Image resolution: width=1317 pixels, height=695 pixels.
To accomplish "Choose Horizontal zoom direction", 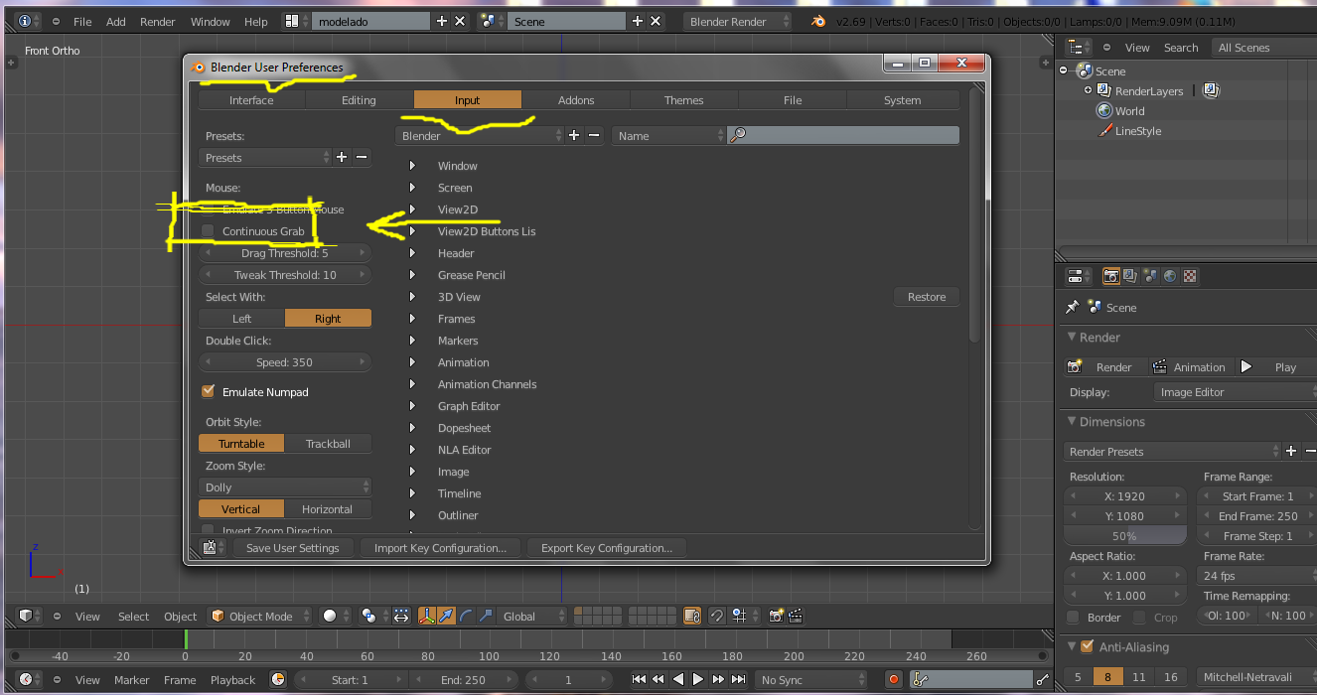I will click(x=328, y=509).
